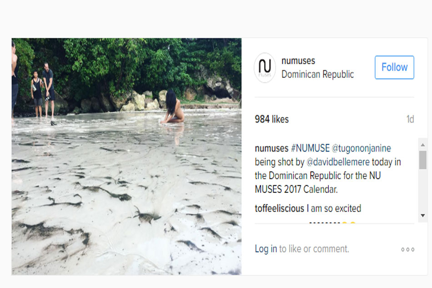Open the toffeeliscious commenter profile
This screenshot has height=288, width=432.
coord(279,208)
